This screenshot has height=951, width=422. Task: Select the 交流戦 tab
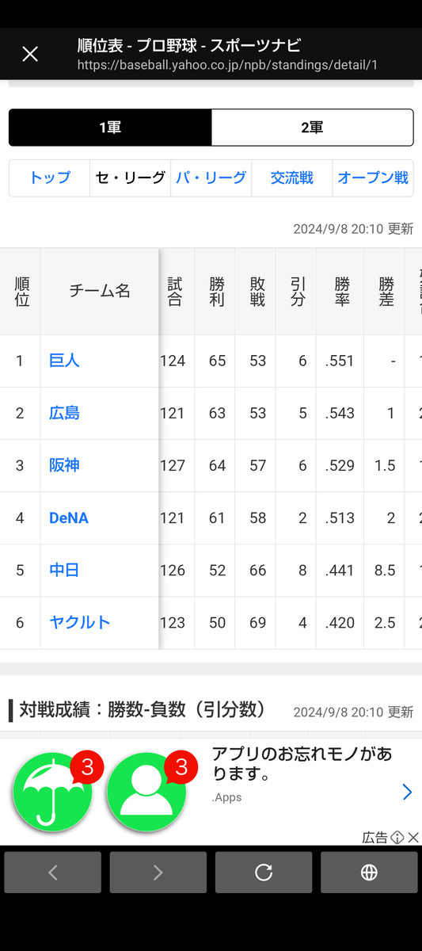tap(292, 178)
